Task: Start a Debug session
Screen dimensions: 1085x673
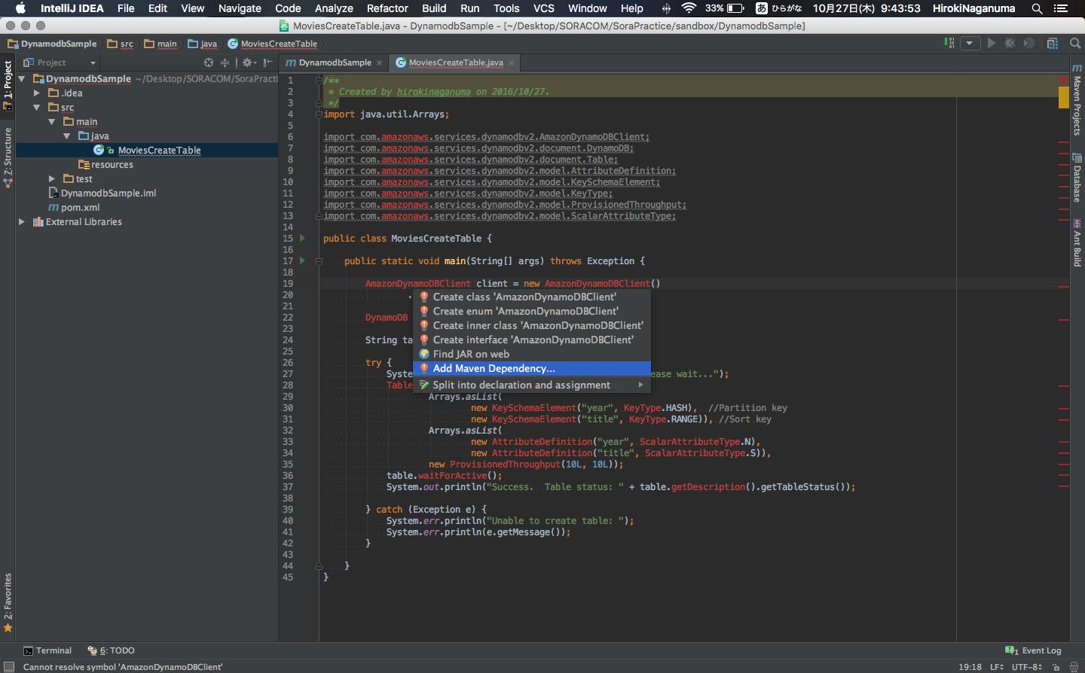Action: pyautogui.click(x=1010, y=43)
